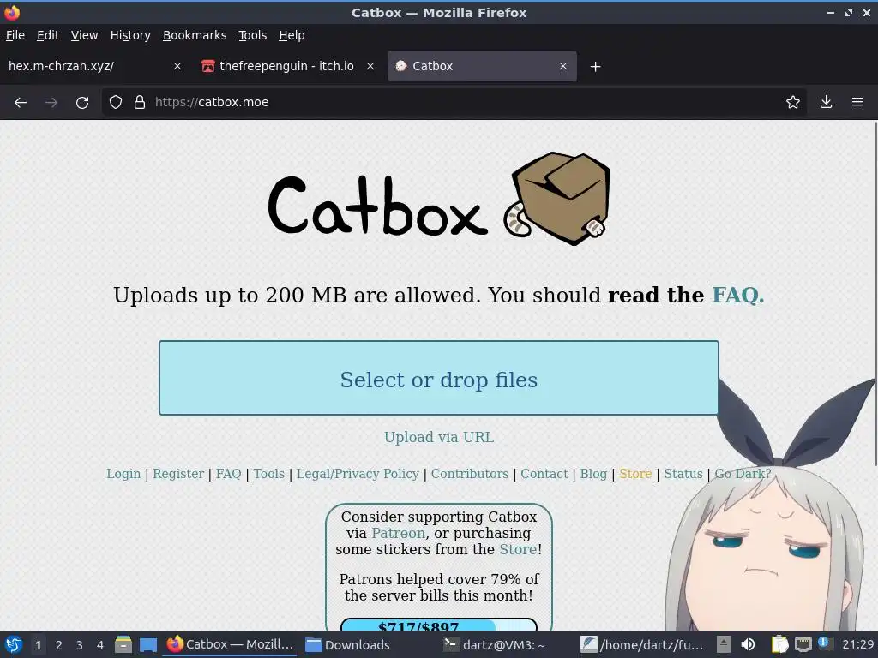
Task: Open the Firefox hamburger application menu
Action: coord(857,103)
